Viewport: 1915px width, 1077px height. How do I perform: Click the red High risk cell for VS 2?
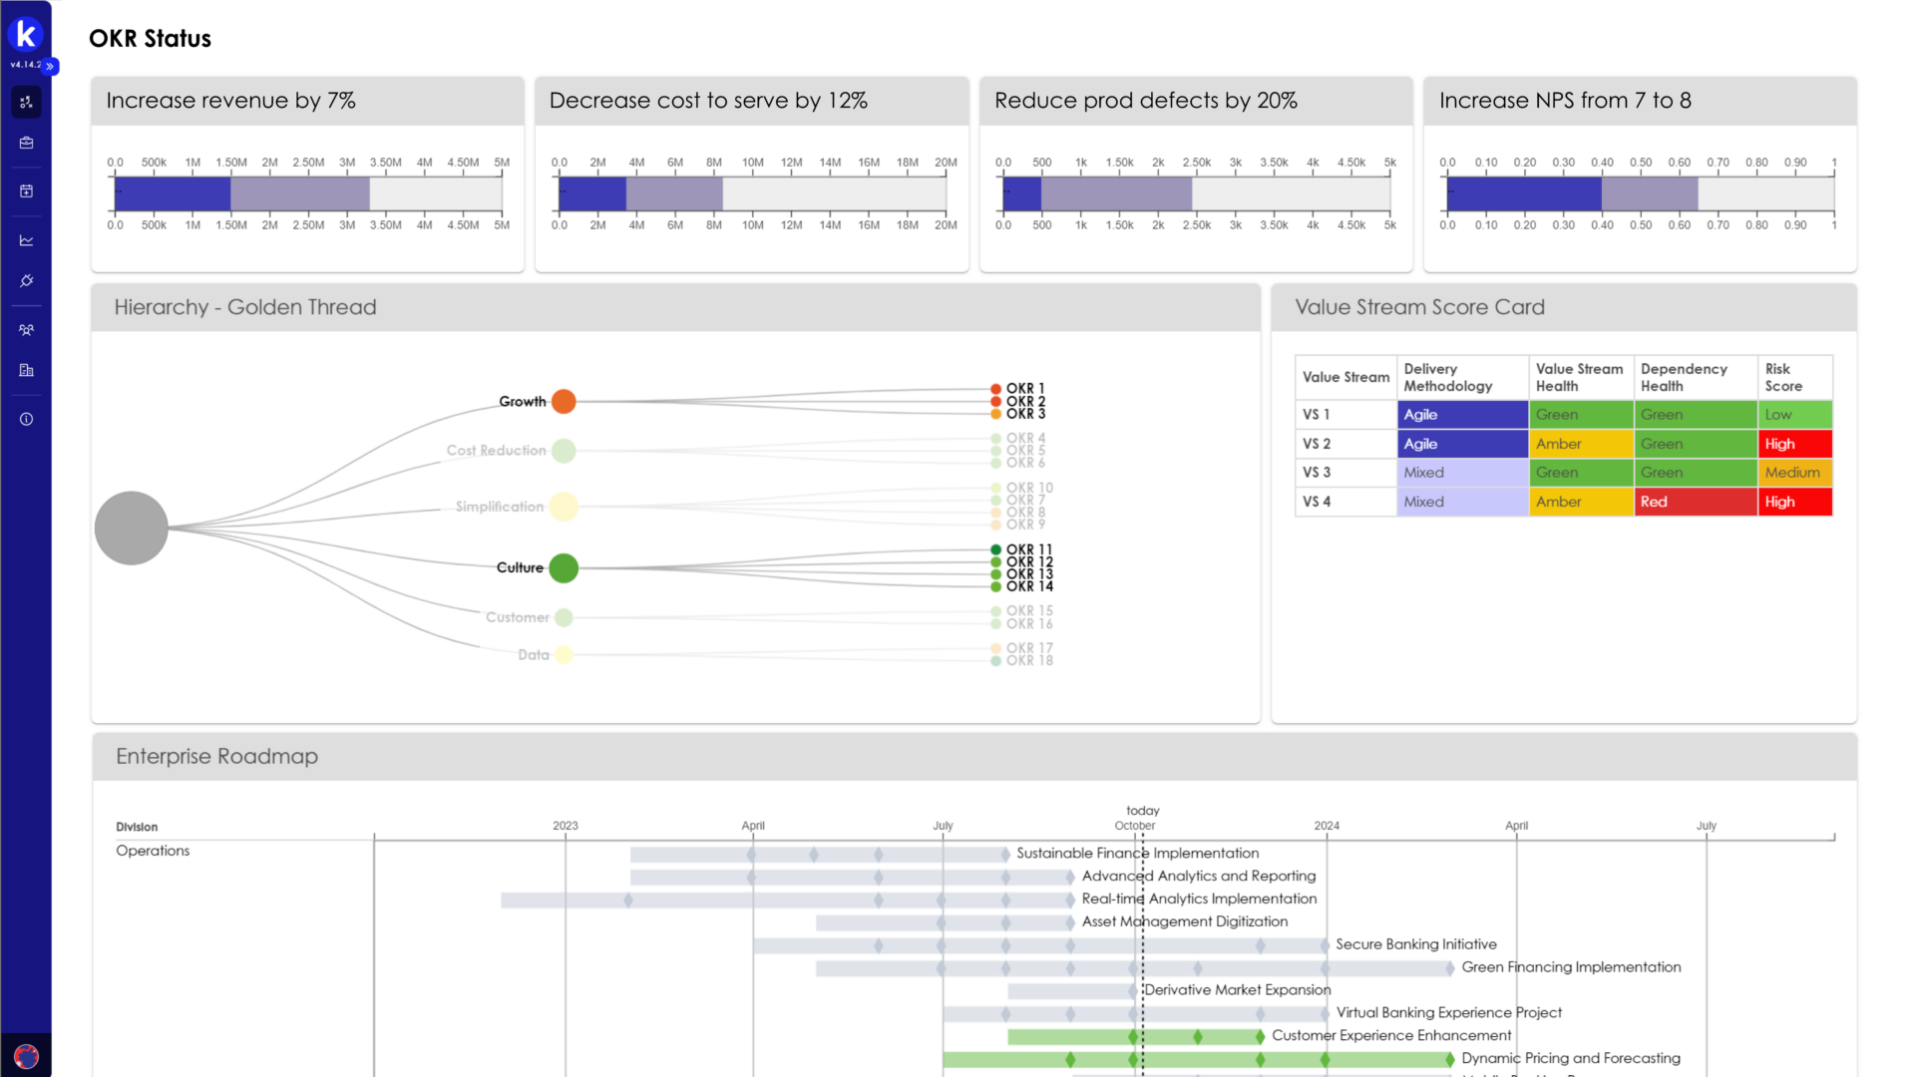(1793, 444)
